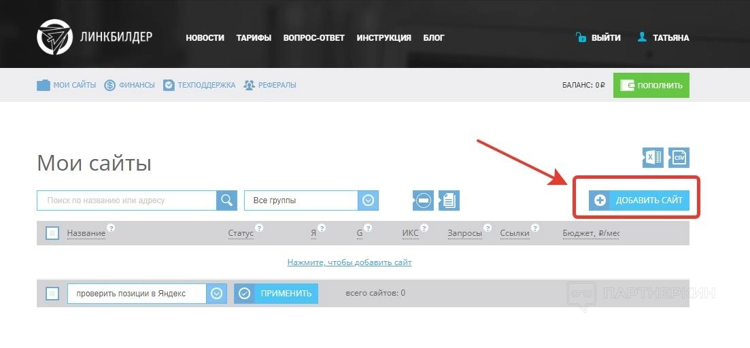Screen dimensions: 750x348
Task: Expand the Все группы arrow button
Action: pos(368,201)
